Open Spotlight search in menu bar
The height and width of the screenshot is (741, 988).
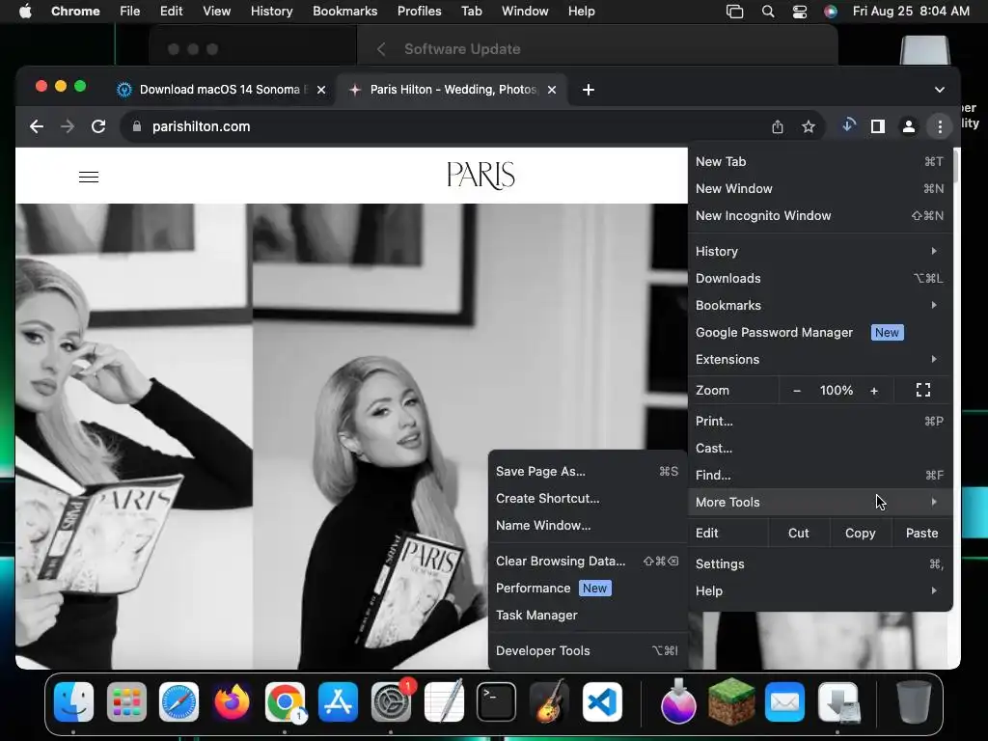[767, 12]
